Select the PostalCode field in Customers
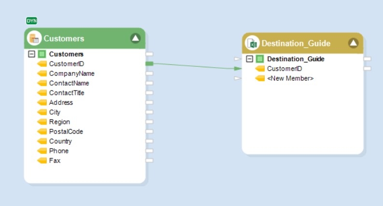This screenshot has width=383, height=206. pyautogui.click(x=66, y=132)
